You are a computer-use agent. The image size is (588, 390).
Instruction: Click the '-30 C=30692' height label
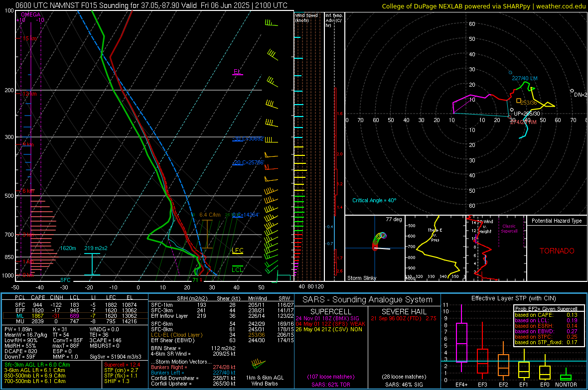(x=248, y=139)
